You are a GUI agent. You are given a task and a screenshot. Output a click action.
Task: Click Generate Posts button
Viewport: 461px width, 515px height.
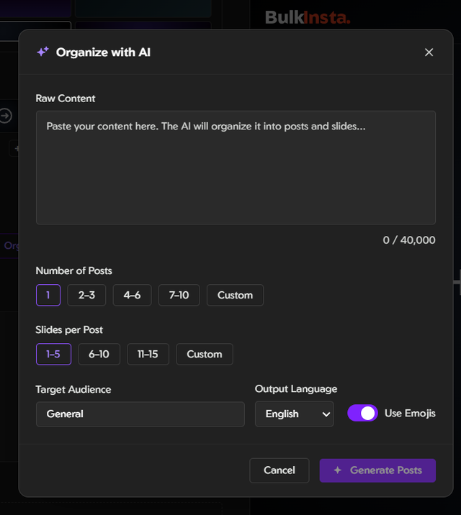377,470
